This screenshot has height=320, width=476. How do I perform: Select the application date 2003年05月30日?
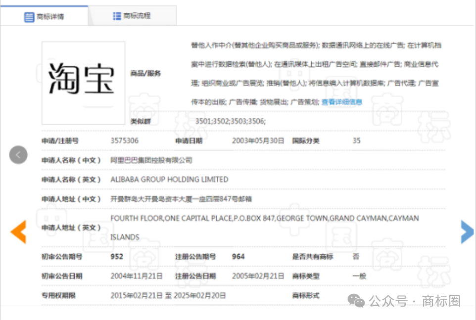tap(258, 141)
